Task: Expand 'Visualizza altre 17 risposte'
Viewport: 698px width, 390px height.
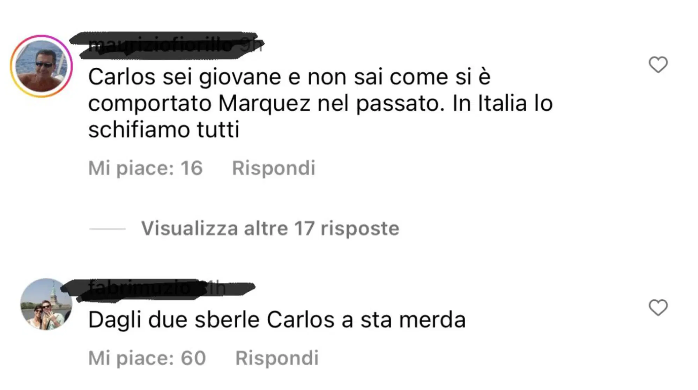Action: click(x=270, y=228)
